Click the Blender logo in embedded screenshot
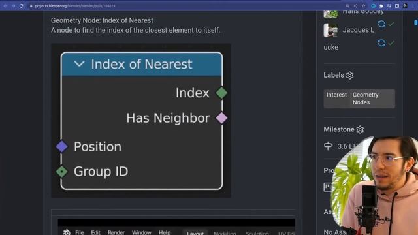The width and height of the screenshot is (418, 235). (x=67, y=232)
